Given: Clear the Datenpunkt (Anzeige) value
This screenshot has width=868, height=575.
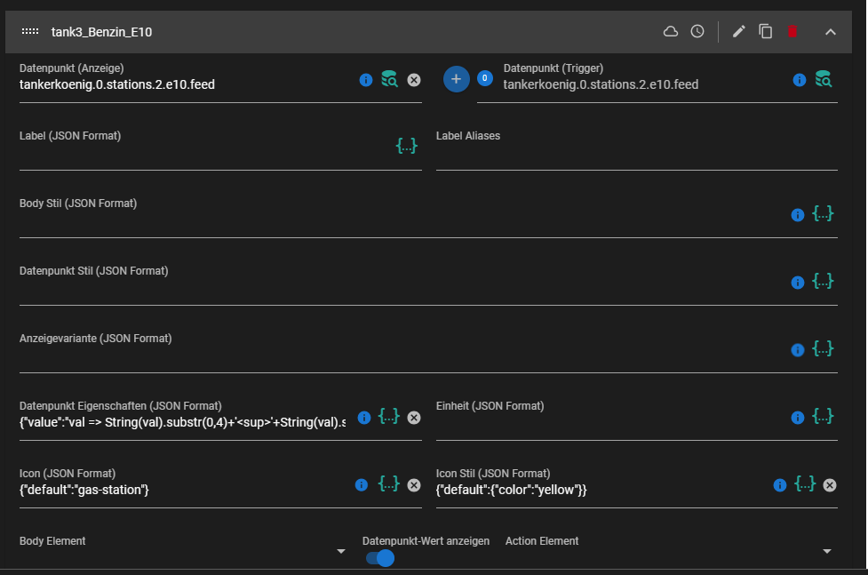Looking at the screenshot, I should 413,80.
